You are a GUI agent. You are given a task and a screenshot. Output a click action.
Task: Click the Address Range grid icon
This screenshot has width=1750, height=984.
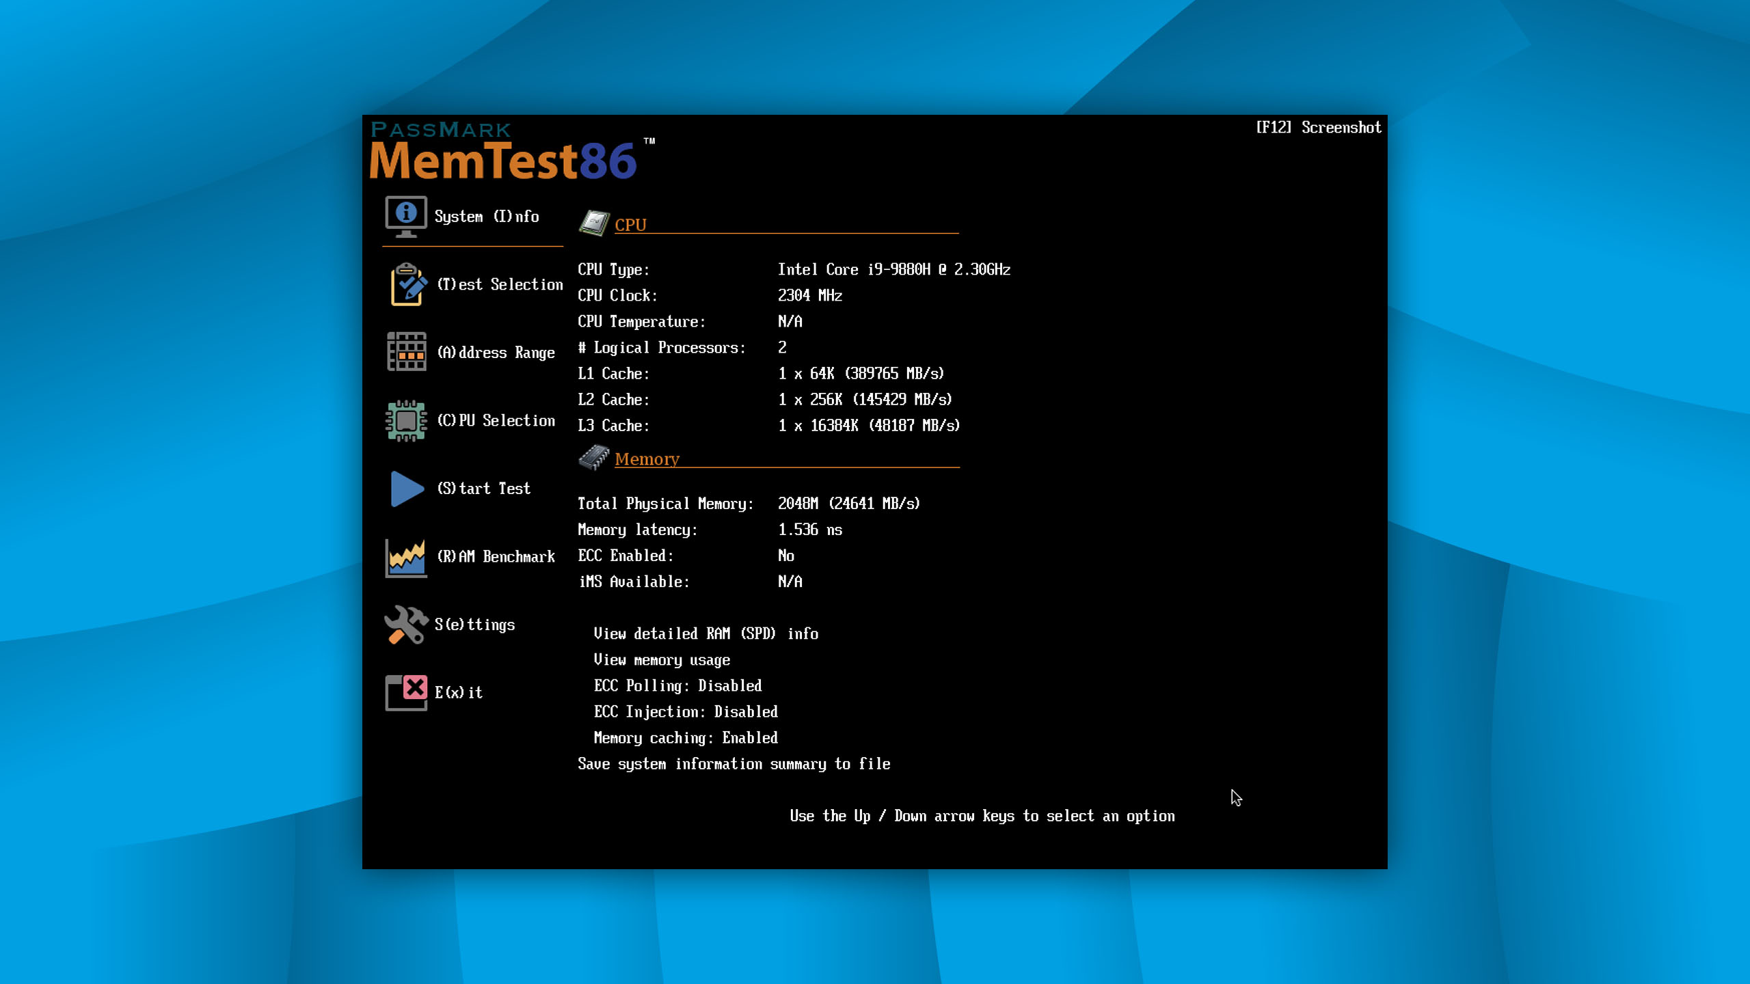point(407,352)
